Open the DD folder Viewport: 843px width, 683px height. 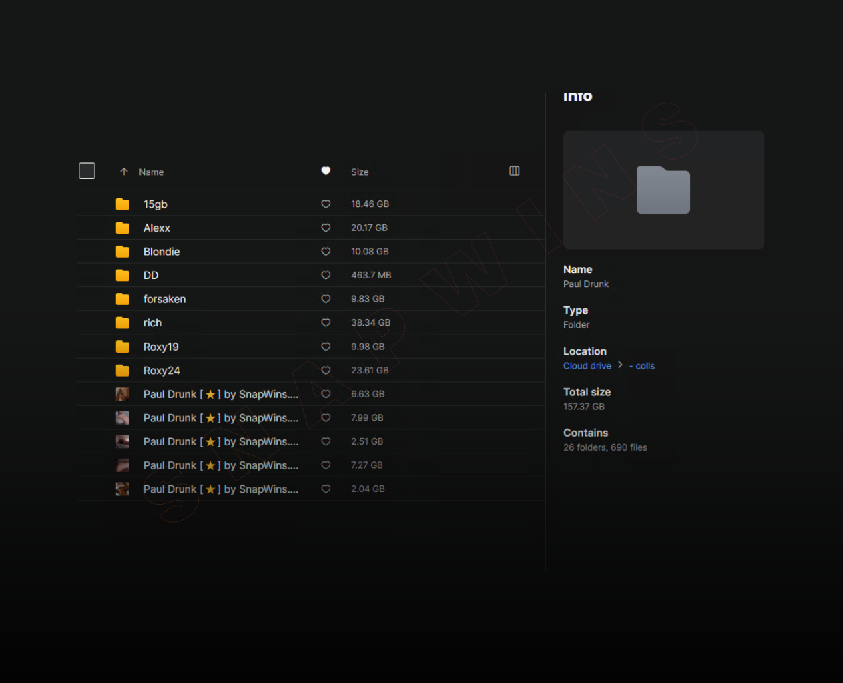(151, 276)
